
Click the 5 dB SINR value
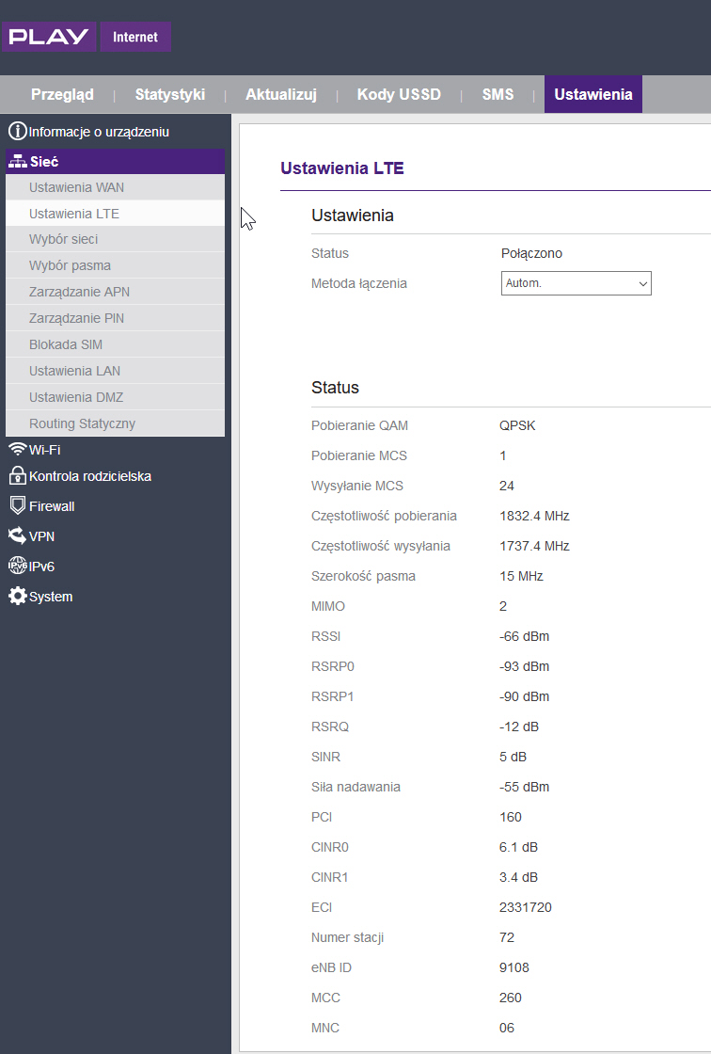513,757
